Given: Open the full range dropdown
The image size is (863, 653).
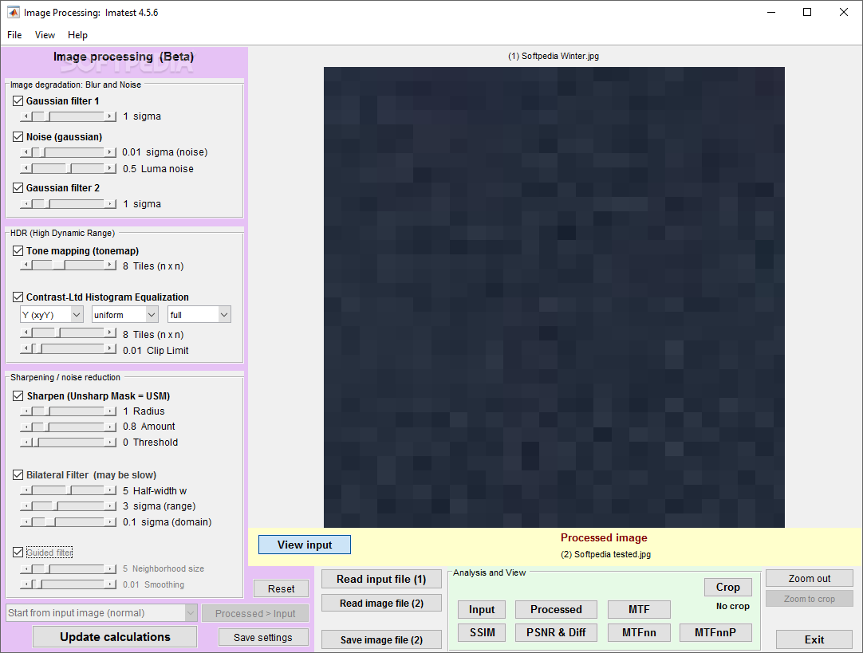Looking at the screenshot, I should click(x=199, y=315).
